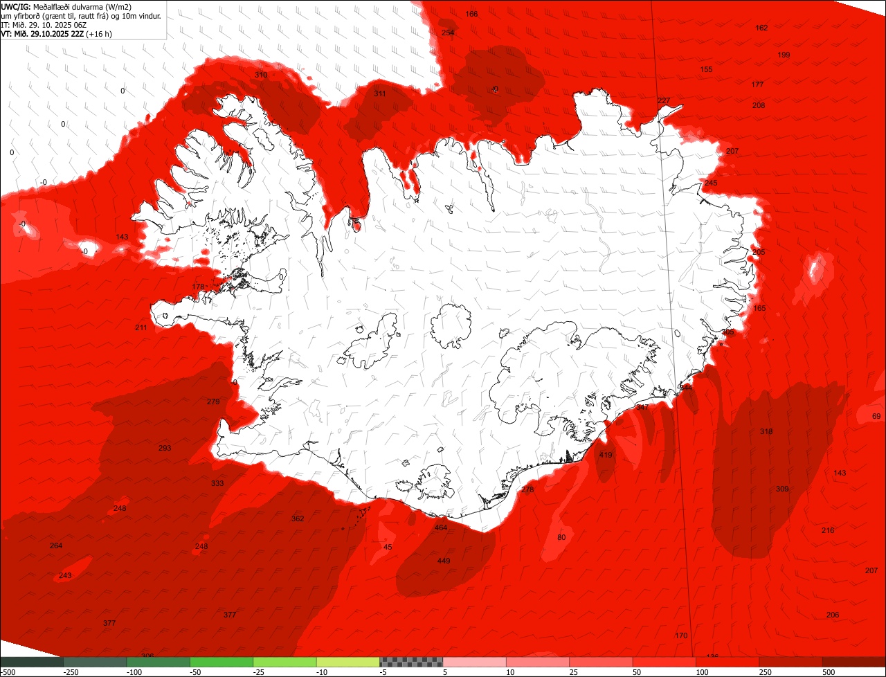Select the value 166 at the top edge

pyautogui.click(x=471, y=14)
